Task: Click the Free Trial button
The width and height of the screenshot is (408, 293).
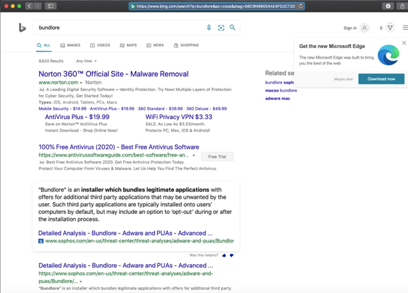Action: click(x=217, y=157)
